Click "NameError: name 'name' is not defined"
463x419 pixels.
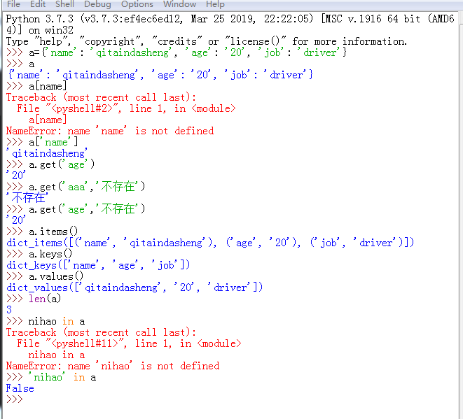(x=110, y=131)
